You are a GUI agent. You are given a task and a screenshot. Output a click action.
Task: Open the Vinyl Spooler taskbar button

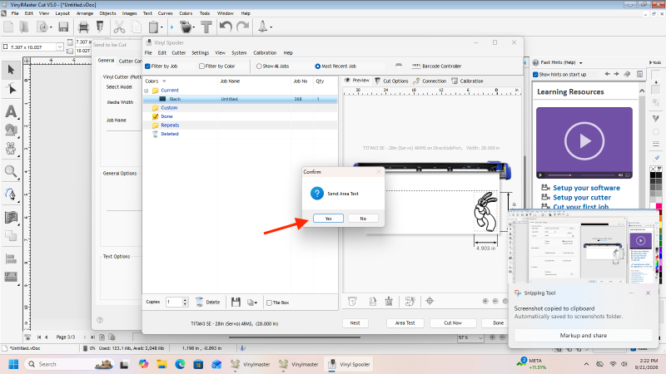coord(350,364)
